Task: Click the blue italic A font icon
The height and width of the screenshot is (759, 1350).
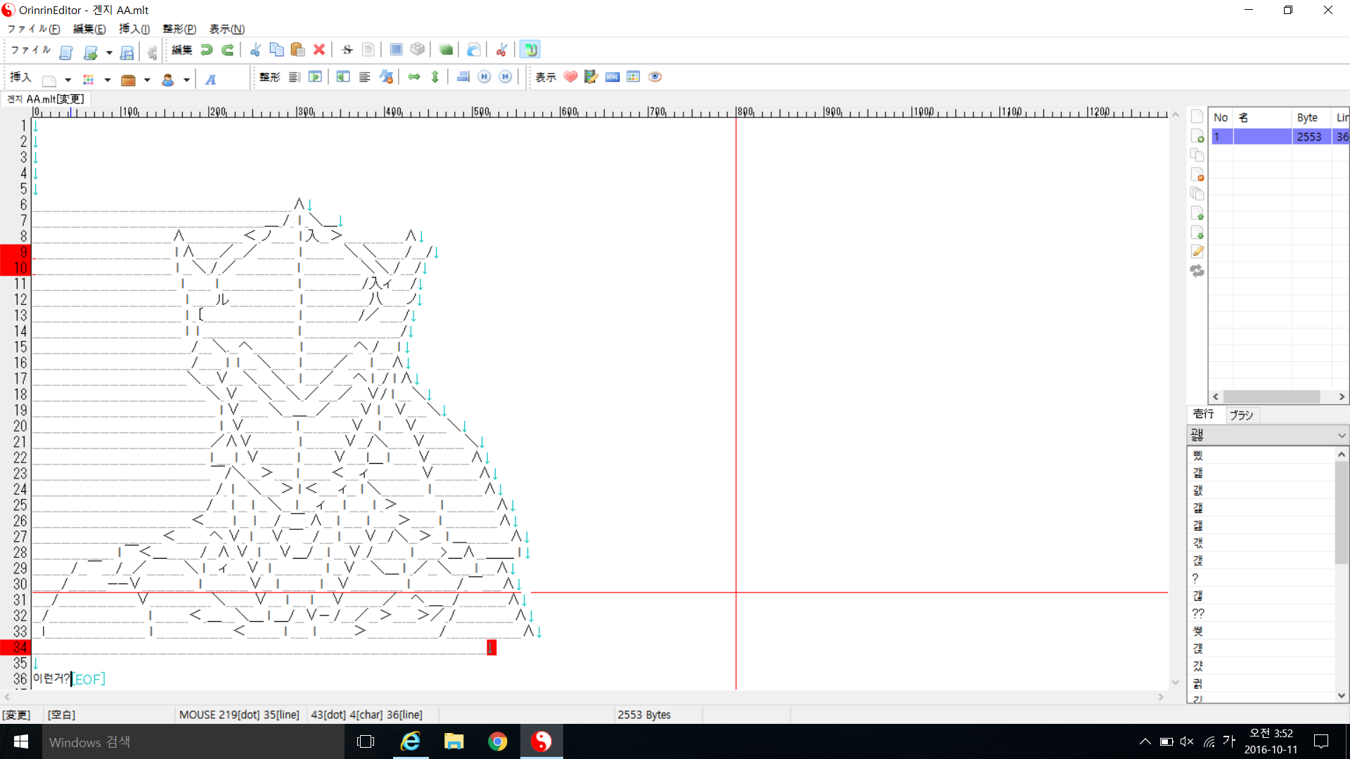Action: [210, 79]
